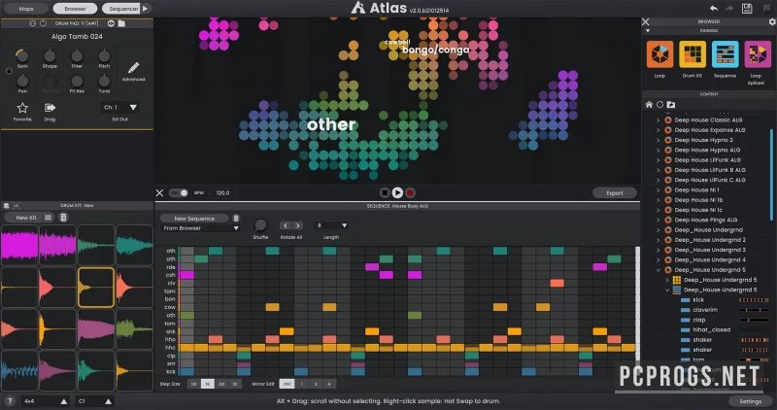Close the Browser panel X
This screenshot has width=777, height=410.
pos(645,21)
